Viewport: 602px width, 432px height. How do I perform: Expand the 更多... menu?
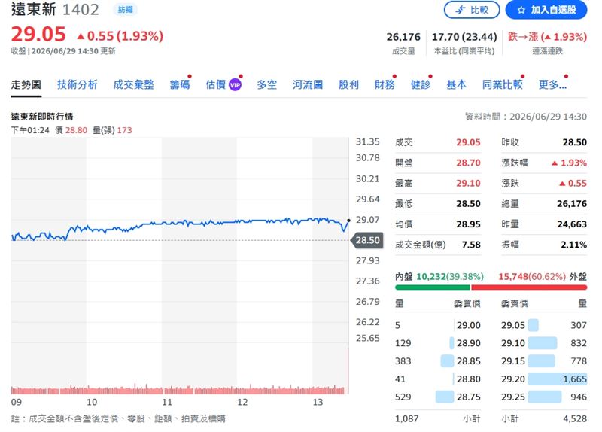[552, 84]
